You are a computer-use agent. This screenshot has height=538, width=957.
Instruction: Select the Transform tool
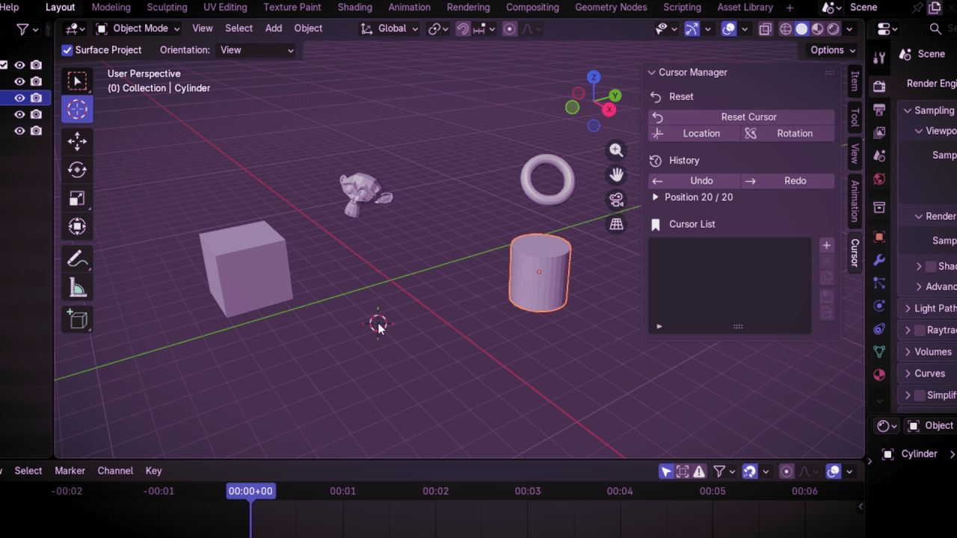[77, 226]
